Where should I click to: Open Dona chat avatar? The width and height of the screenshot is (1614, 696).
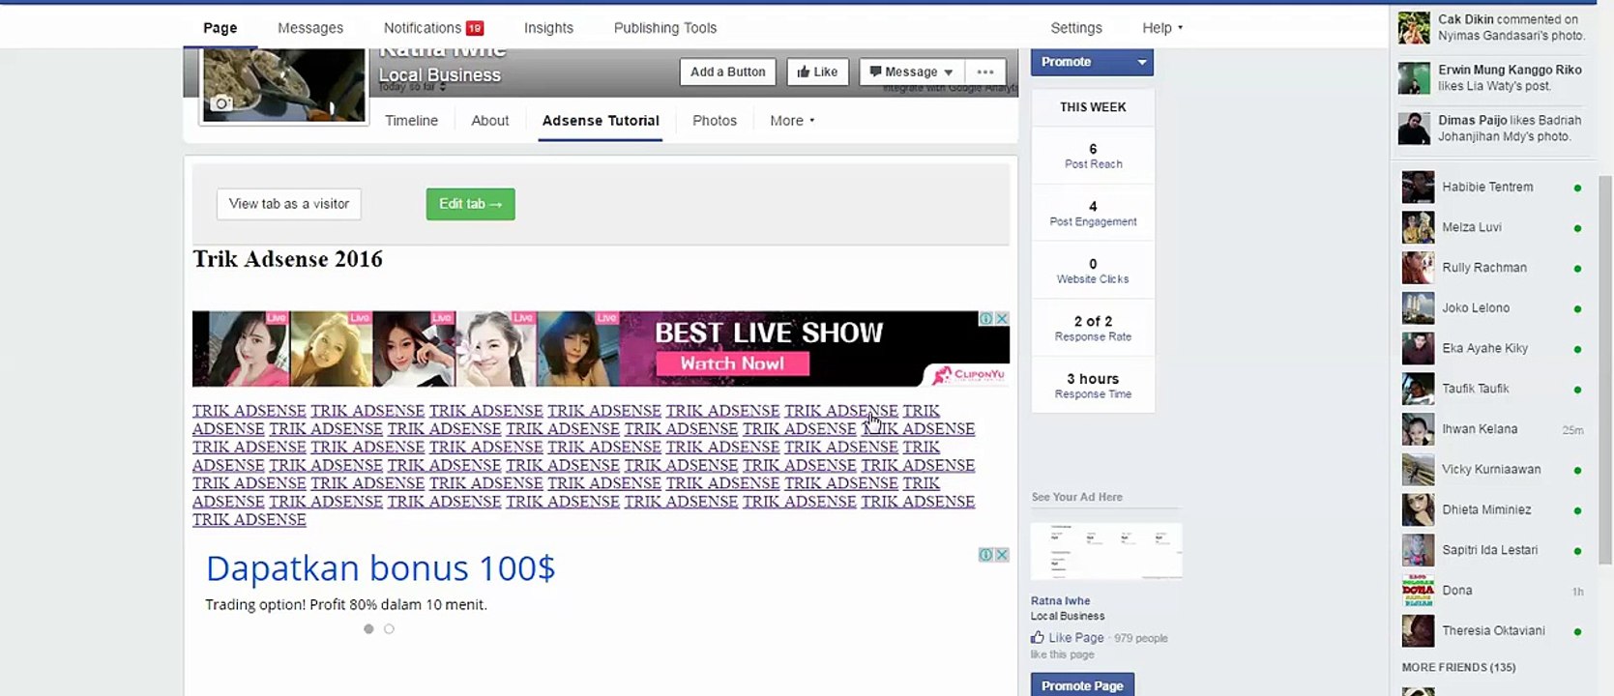1418,591
